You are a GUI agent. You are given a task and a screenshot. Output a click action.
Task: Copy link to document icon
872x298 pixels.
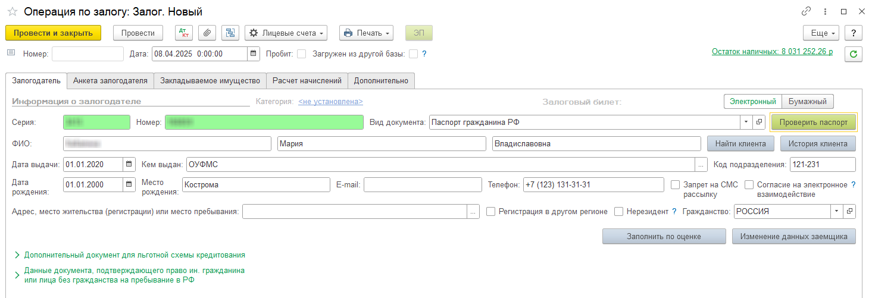point(807,11)
